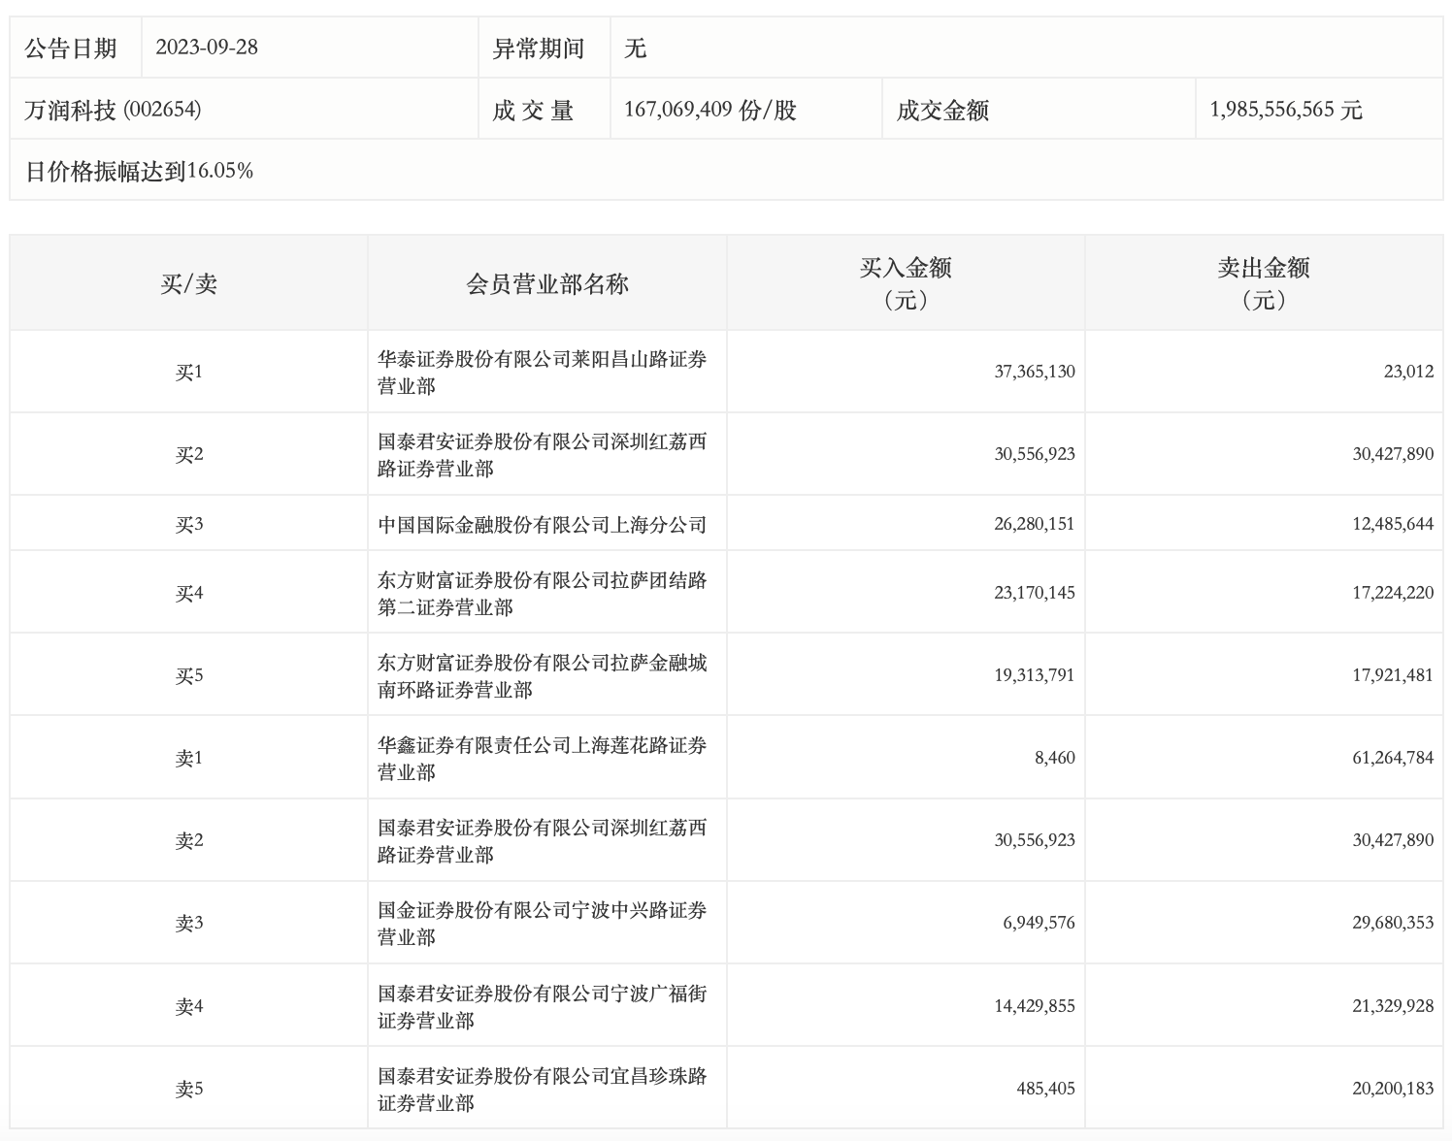Click the 卖出金额(元) column header

click(x=1264, y=283)
